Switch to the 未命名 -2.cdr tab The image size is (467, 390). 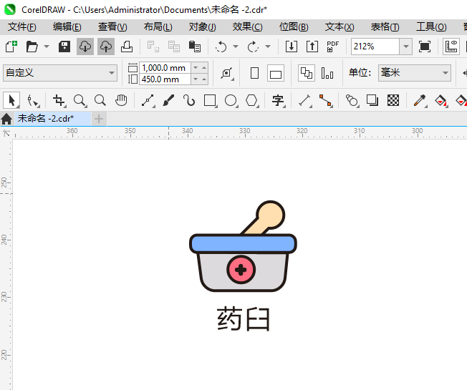click(x=53, y=119)
